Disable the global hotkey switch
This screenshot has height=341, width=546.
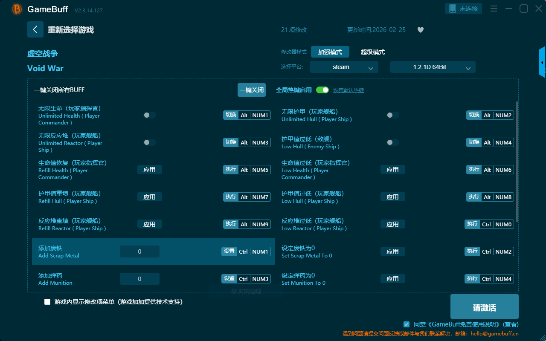[322, 90]
